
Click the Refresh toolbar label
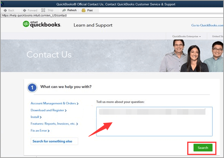[x=72, y=10]
